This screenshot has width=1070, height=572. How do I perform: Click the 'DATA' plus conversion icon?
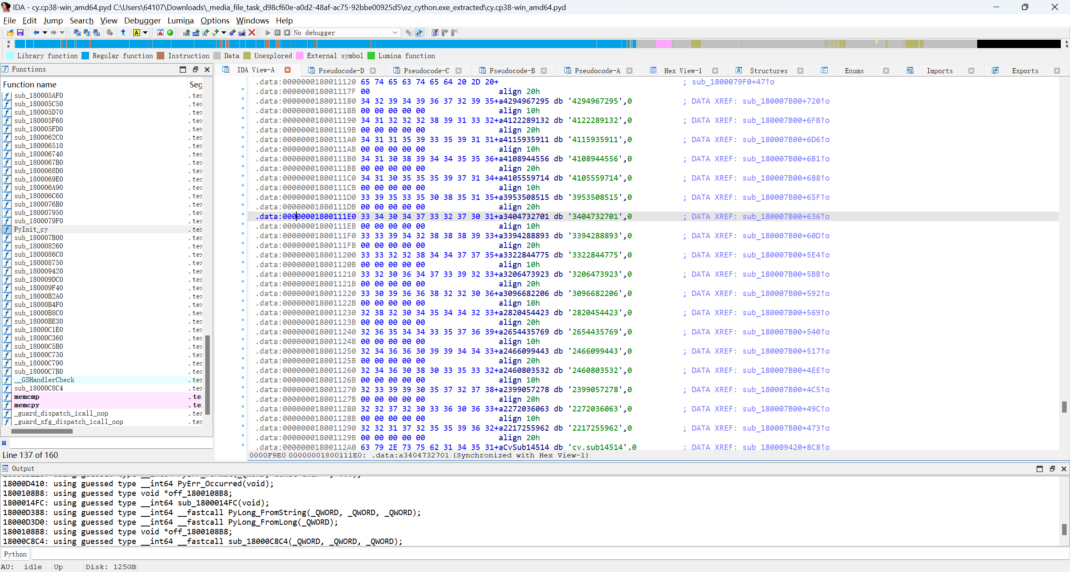tap(196, 33)
